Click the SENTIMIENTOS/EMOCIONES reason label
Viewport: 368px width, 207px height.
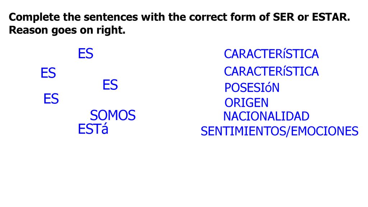[x=280, y=131]
